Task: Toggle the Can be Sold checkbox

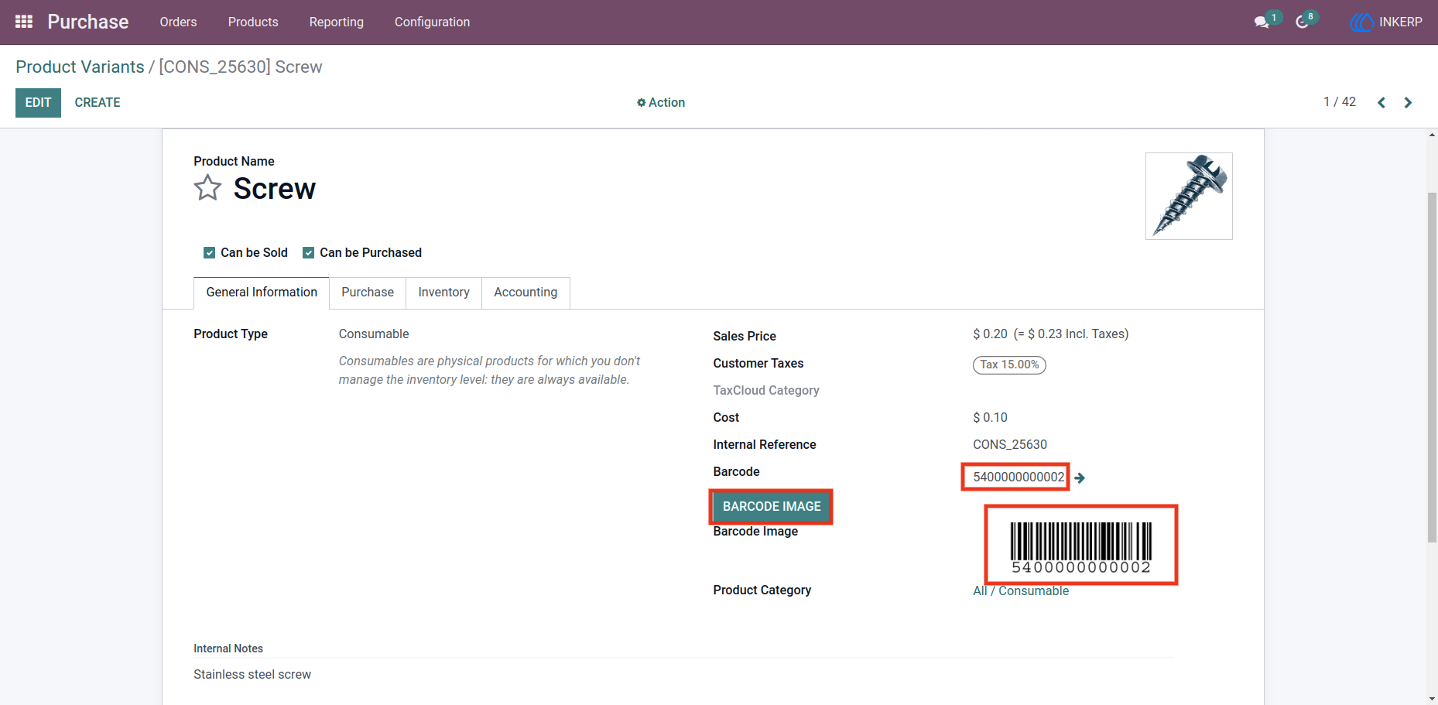Action: tap(209, 252)
